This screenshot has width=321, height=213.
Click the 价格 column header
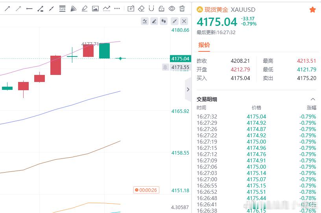coord(256,107)
